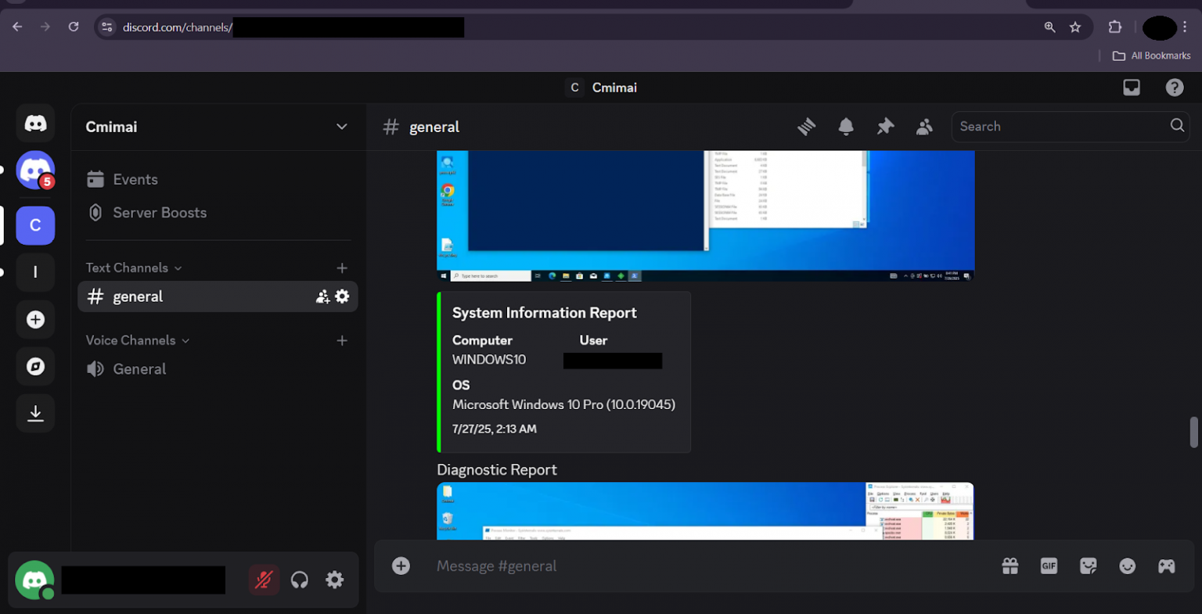Open pinned messages with pin icon
1202x614 pixels.
(885, 127)
